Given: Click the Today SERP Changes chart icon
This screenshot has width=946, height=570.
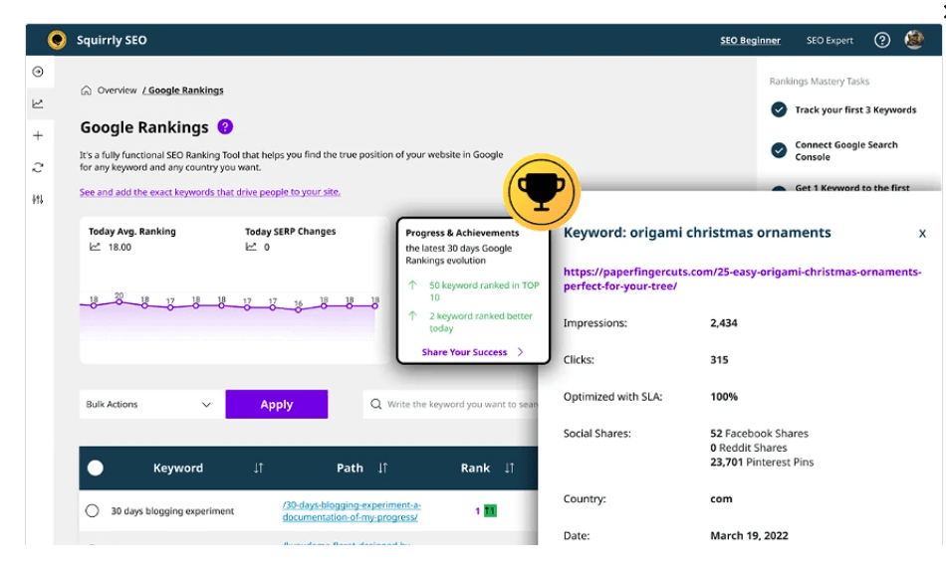Looking at the screenshot, I should (x=251, y=247).
